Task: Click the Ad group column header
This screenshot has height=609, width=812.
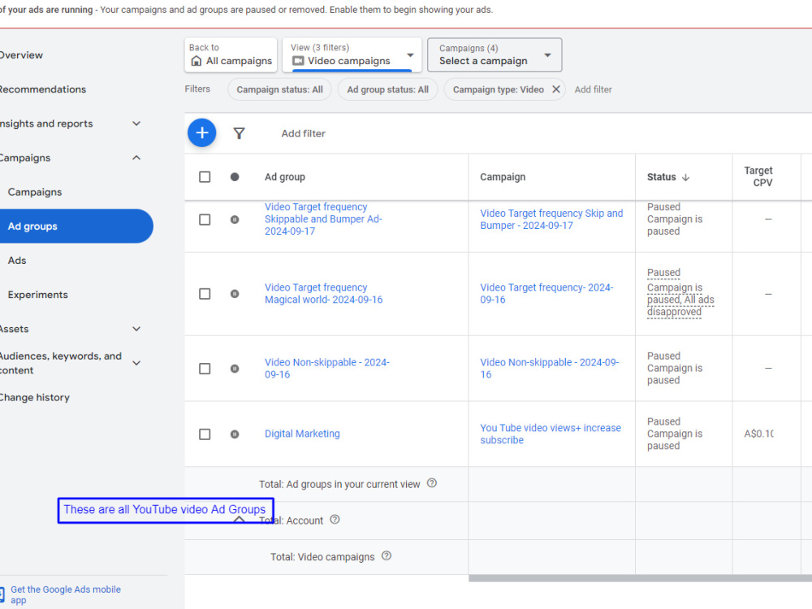Action: (x=285, y=176)
